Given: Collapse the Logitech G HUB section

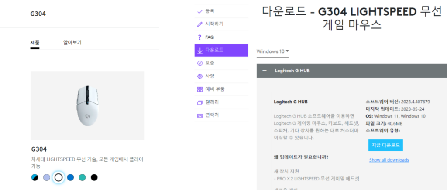Looking at the screenshot, I should pos(265,70).
